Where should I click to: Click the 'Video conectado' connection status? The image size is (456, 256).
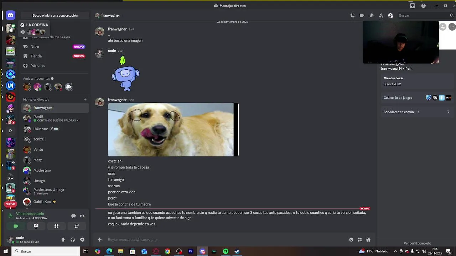click(30, 214)
